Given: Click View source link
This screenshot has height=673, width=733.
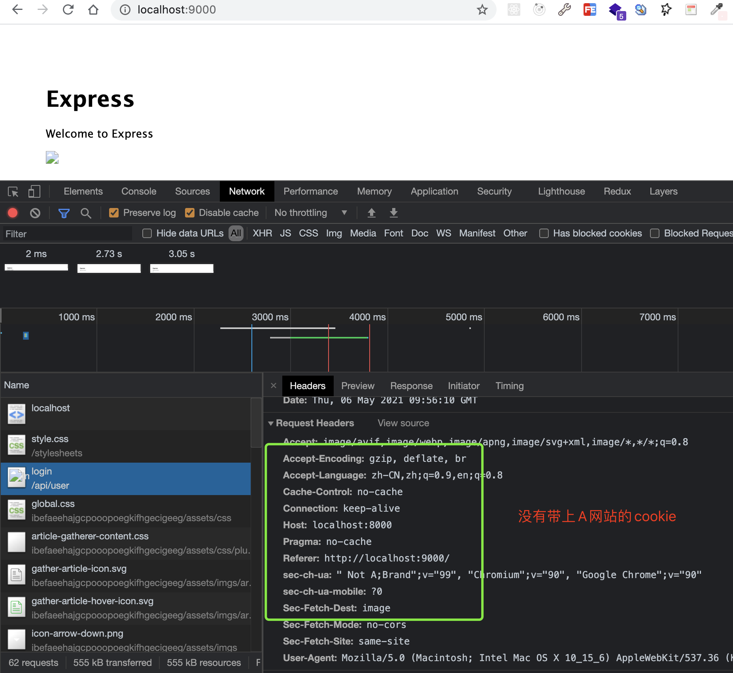Looking at the screenshot, I should 403,423.
